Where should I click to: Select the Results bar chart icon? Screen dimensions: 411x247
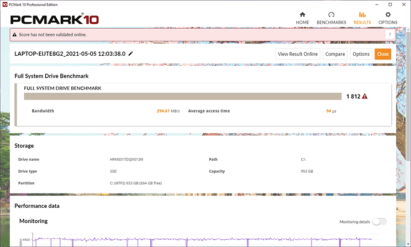pyautogui.click(x=362, y=15)
